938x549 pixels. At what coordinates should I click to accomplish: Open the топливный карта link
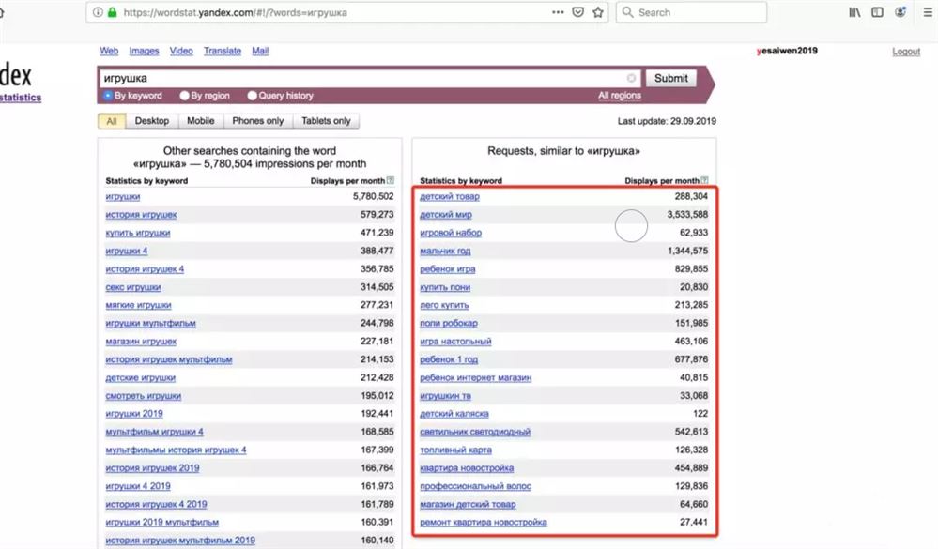[x=455, y=450]
